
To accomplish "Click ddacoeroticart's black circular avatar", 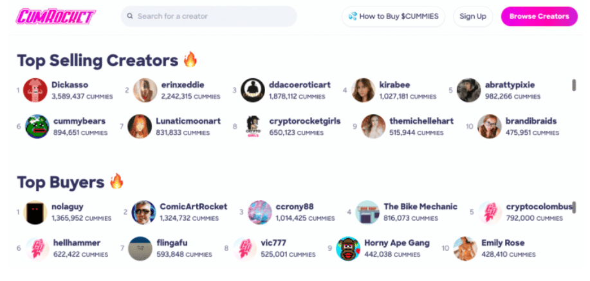I will [x=252, y=90].
